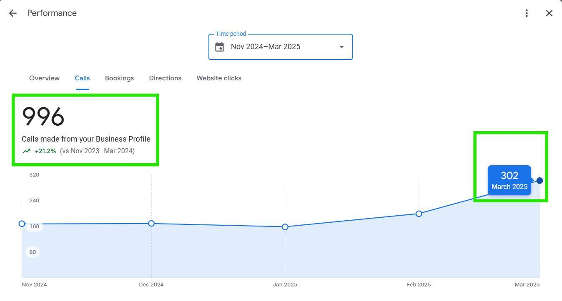The width and height of the screenshot is (562, 301).
Task: Click the back arrow beside Performance
Action: pos(13,13)
